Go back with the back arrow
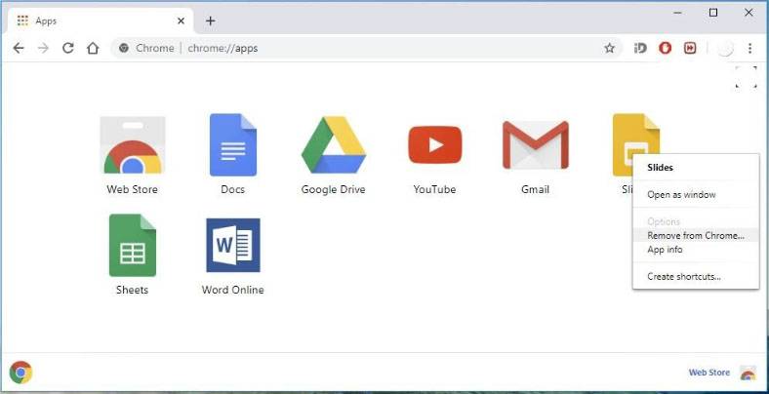 19,48
